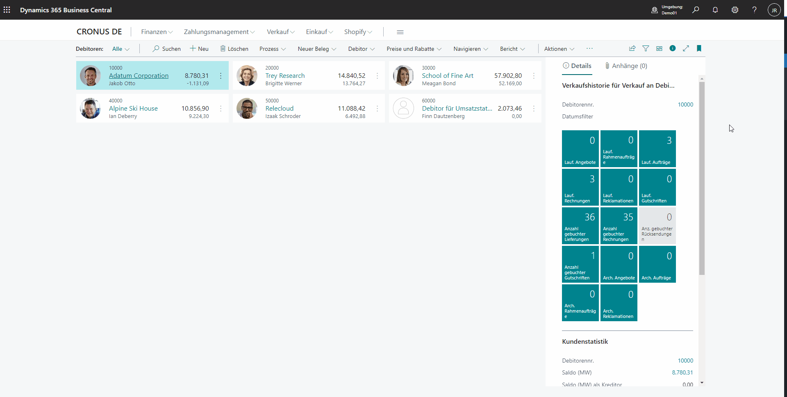The image size is (787, 397).
Task: Open the JR user account avatar
Action: point(774,10)
